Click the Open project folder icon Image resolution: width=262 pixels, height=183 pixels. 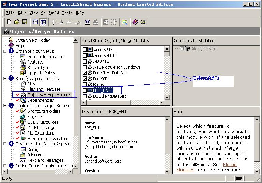17,22
